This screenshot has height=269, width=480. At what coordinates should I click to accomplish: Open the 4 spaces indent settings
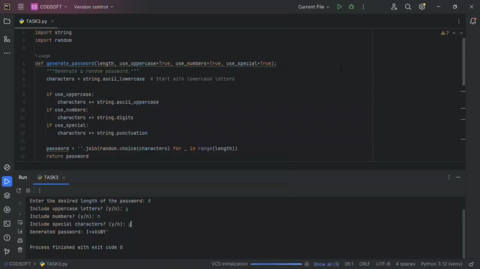click(405, 264)
